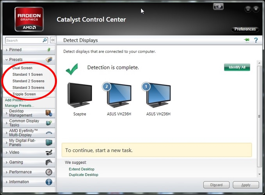Click into the Search input field
This screenshot has height=195, width=265.
[24, 40]
